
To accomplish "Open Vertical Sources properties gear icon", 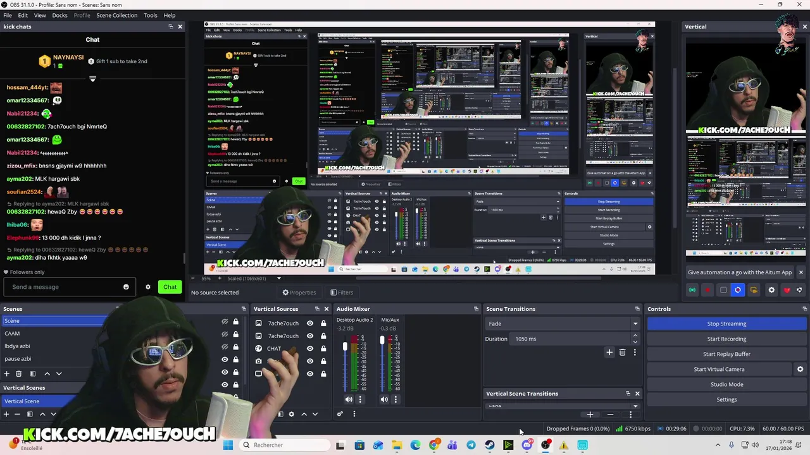I will coord(291,414).
